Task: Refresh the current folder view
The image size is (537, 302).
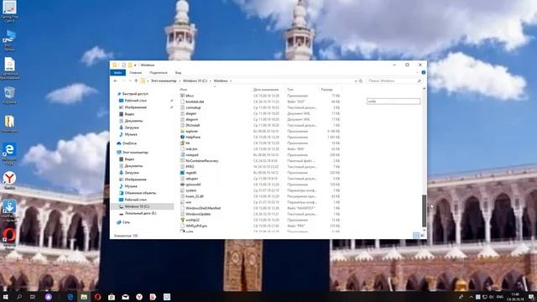Action: tap(361, 81)
